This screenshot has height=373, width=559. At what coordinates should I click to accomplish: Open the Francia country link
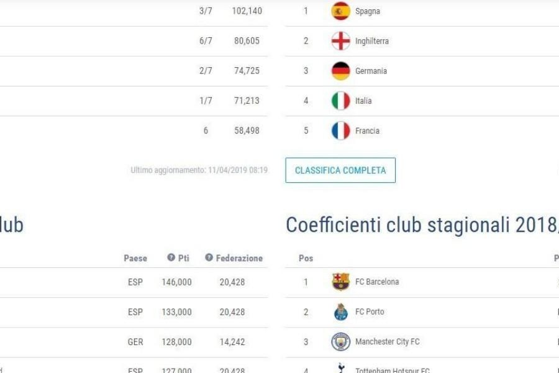(x=367, y=131)
